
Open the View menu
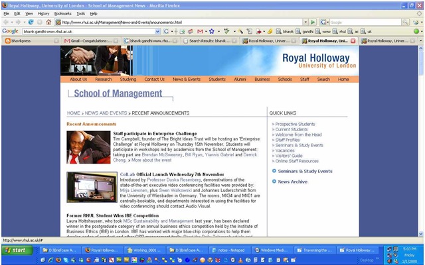(x=29, y=13)
